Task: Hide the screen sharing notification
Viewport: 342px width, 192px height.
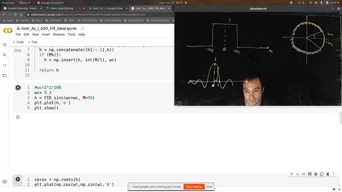Action: click(x=209, y=187)
